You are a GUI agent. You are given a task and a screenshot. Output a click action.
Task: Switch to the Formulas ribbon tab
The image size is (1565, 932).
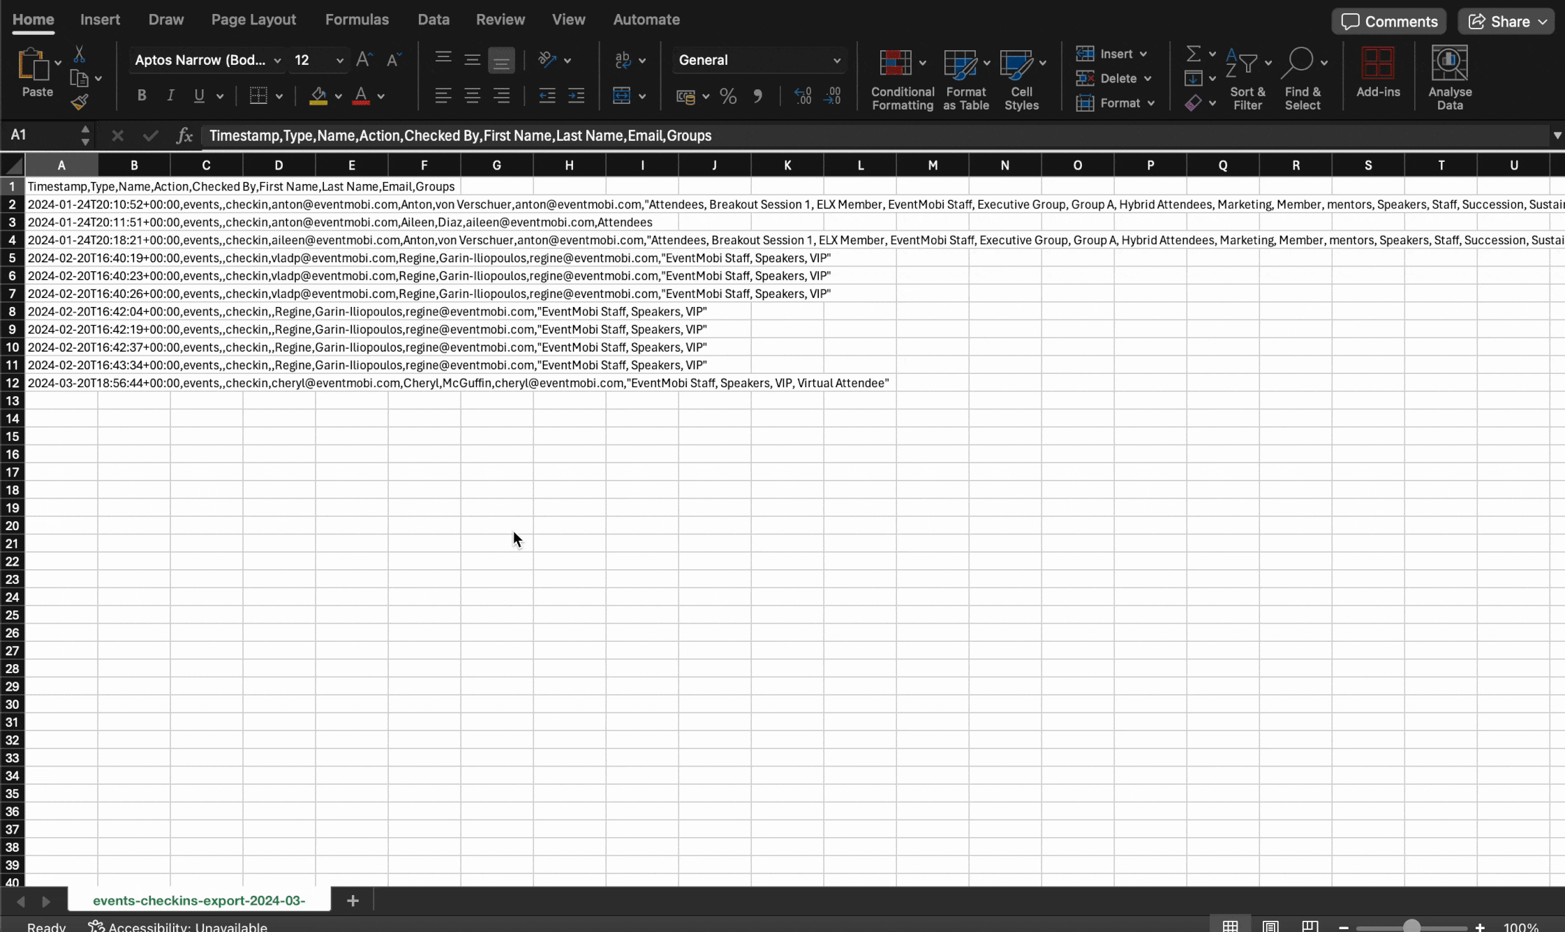point(357,19)
